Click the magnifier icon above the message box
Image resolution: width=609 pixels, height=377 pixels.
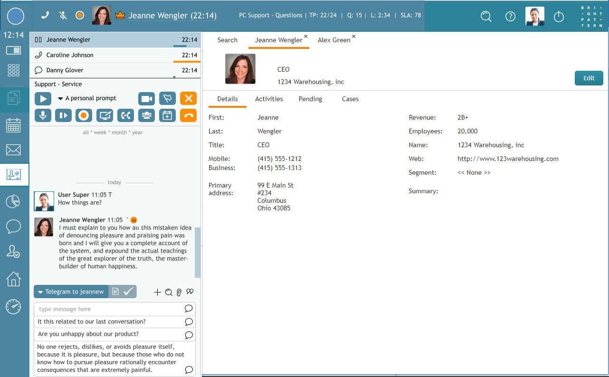point(169,292)
